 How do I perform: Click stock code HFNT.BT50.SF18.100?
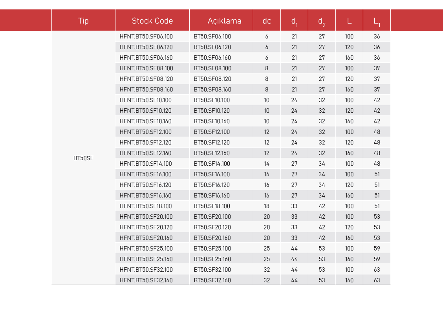pyautogui.click(x=145, y=206)
